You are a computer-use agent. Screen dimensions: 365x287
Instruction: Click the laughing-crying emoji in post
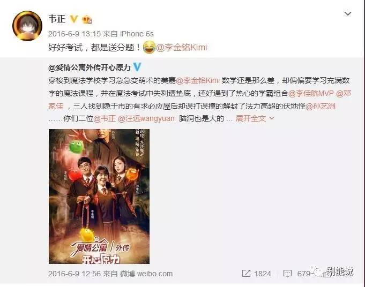point(149,47)
